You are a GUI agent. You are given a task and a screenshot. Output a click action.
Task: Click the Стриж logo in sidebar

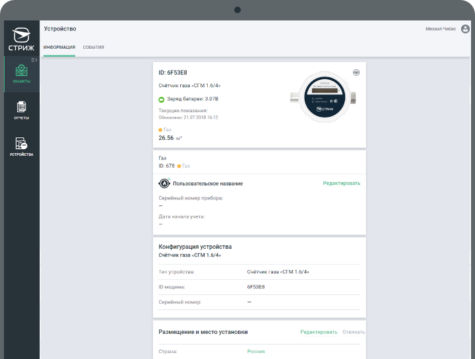21,39
